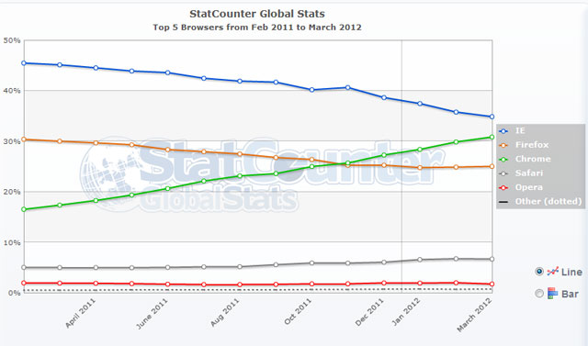The image size is (588, 346).
Task: Click the bar chart icon beside Bar
Action: point(553,293)
